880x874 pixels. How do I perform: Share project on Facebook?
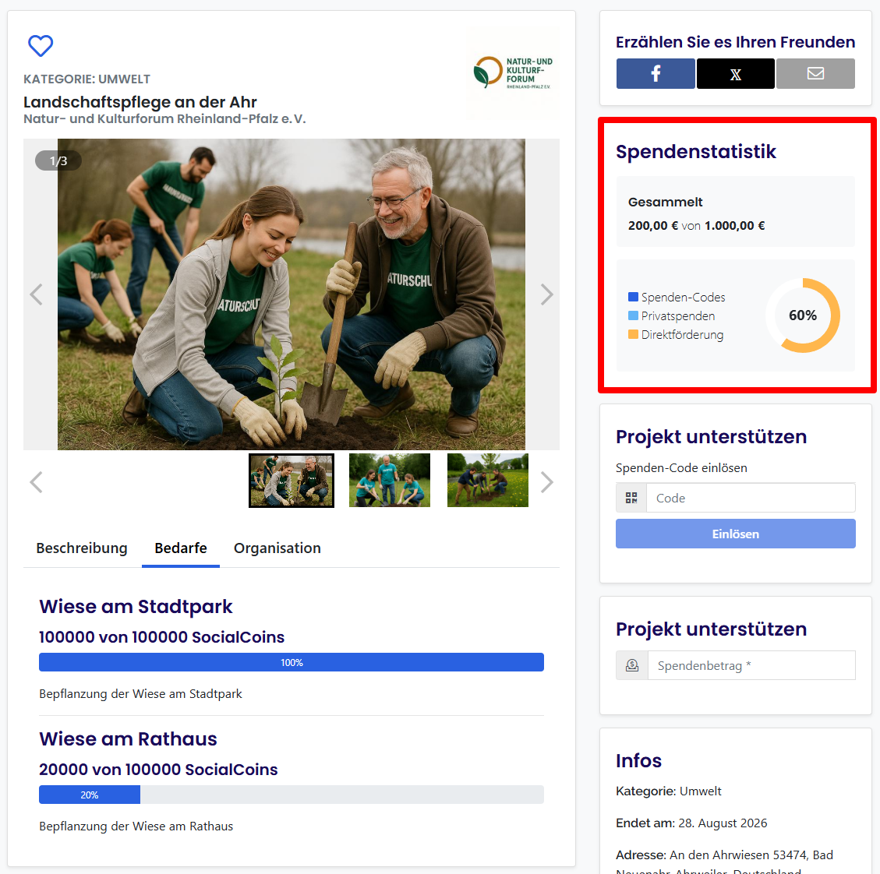656,73
